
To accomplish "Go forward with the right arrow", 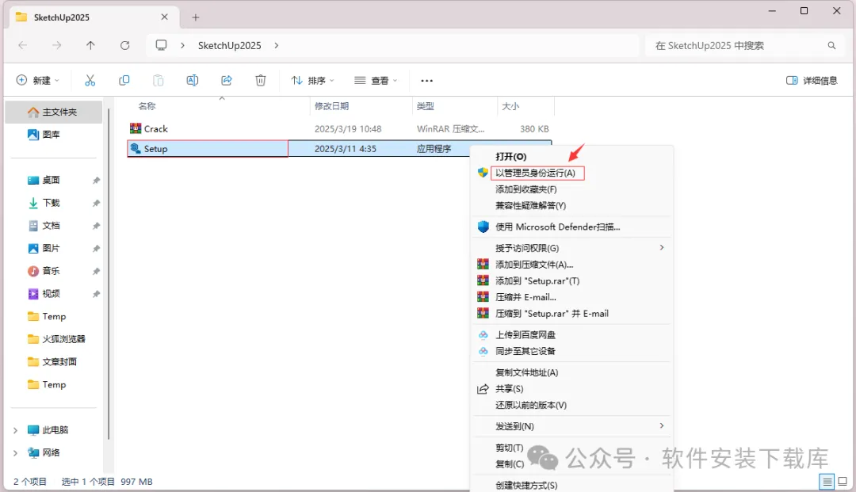I will click(57, 45).
